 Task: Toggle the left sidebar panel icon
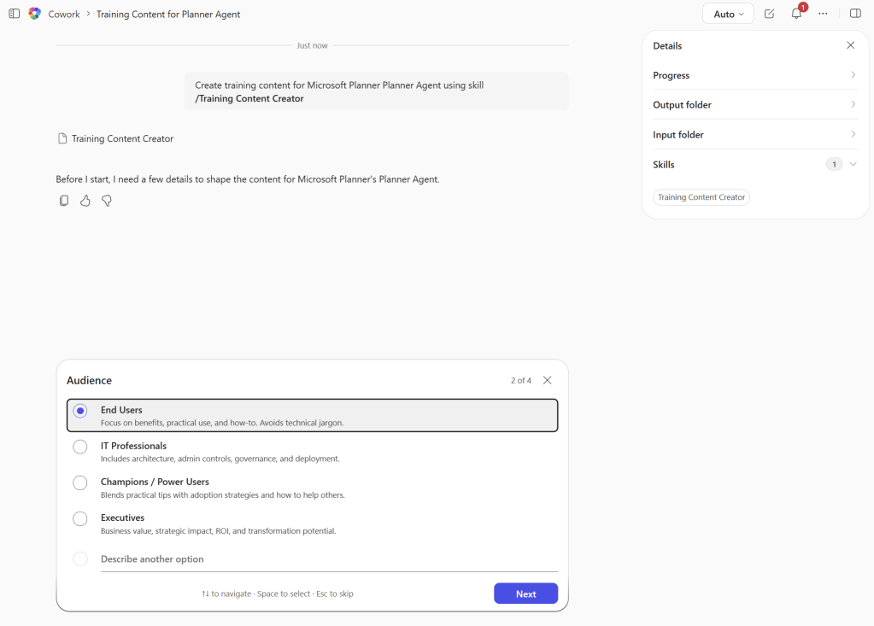[15, 14]
